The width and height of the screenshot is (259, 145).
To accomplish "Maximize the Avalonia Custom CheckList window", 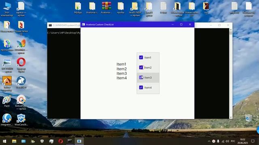I will 181,24.
